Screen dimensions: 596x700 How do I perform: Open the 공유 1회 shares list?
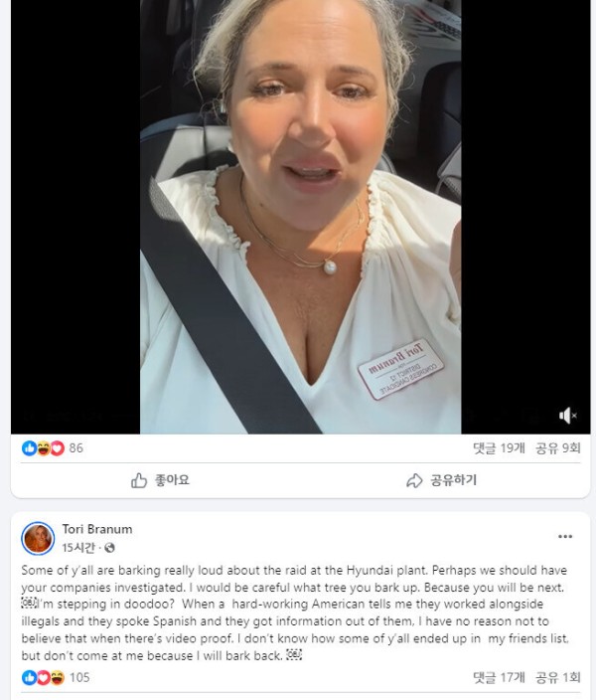(558, 677)
